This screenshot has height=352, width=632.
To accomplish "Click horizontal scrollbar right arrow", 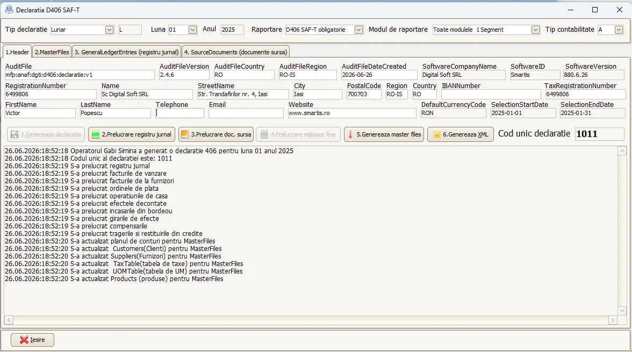I will (613, 320).
